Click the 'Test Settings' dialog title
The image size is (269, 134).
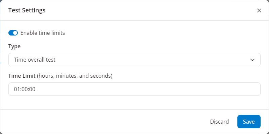[x=27, y=10]
